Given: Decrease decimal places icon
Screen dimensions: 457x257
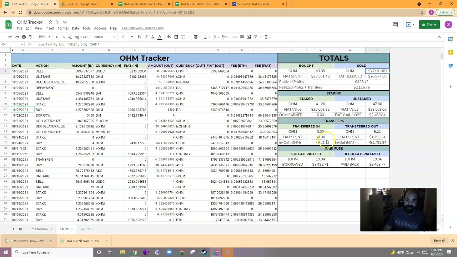Looking at the screenshot, I should (x=70, y=37).
